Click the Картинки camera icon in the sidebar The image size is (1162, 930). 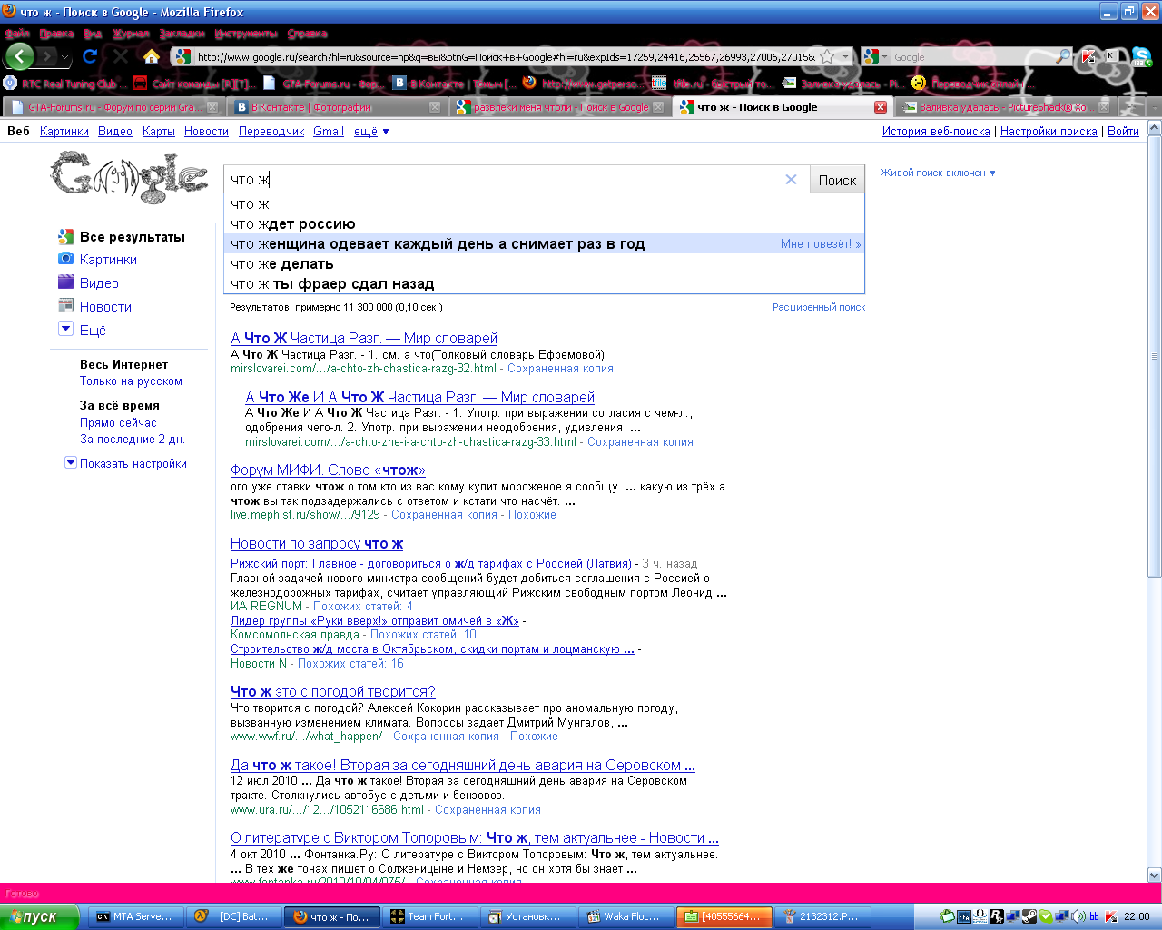(65, 259)
